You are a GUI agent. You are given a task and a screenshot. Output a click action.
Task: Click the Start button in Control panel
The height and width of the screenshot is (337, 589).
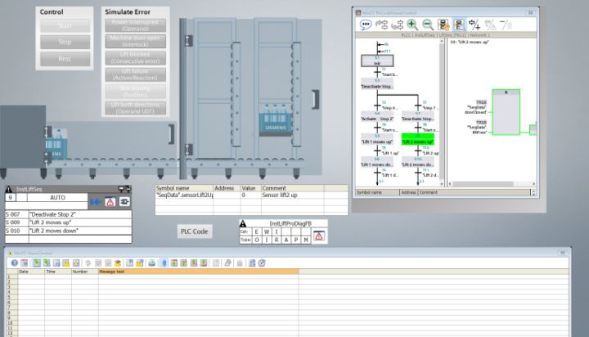tap(65, 26)
